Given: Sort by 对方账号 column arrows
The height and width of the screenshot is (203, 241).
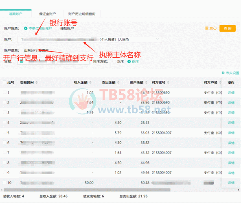Looking at the screenshot, I should [x=168, y=82].
